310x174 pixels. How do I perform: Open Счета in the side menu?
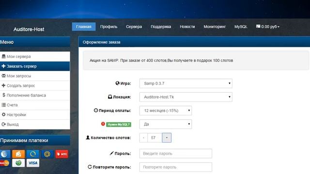click(x=35, y=105)
